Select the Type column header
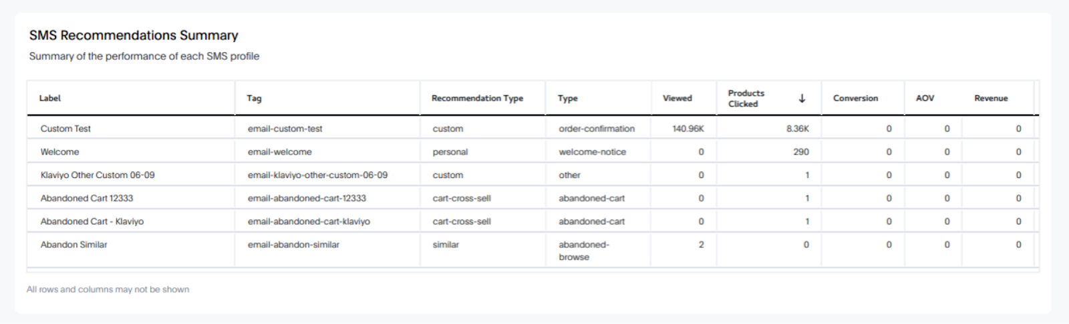This screenshot has height=324, width=1069. point(568,99)
